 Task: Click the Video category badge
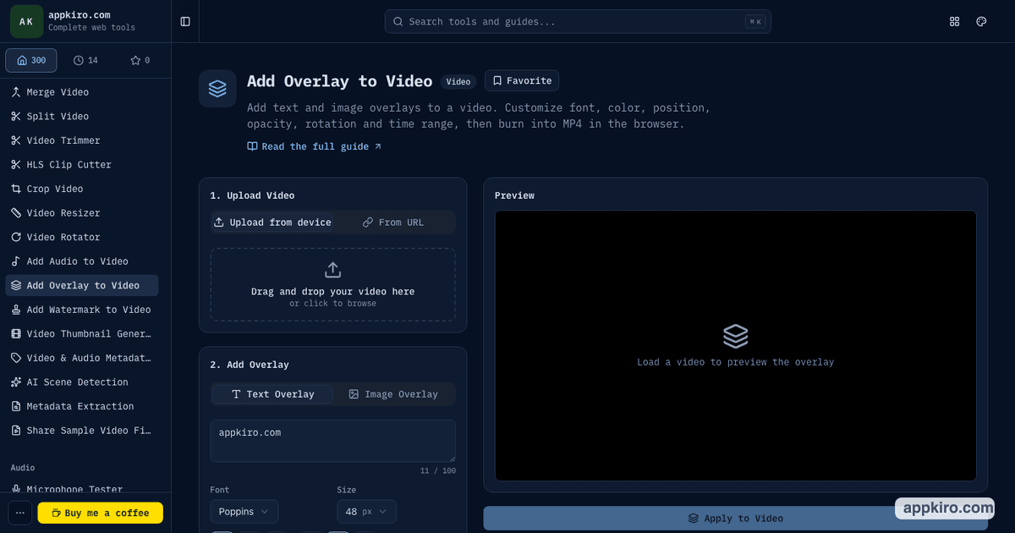(458, 82)
